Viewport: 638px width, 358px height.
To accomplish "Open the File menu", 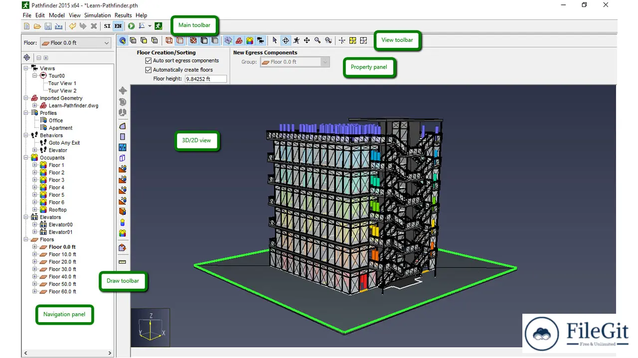I will click(27, 15).
